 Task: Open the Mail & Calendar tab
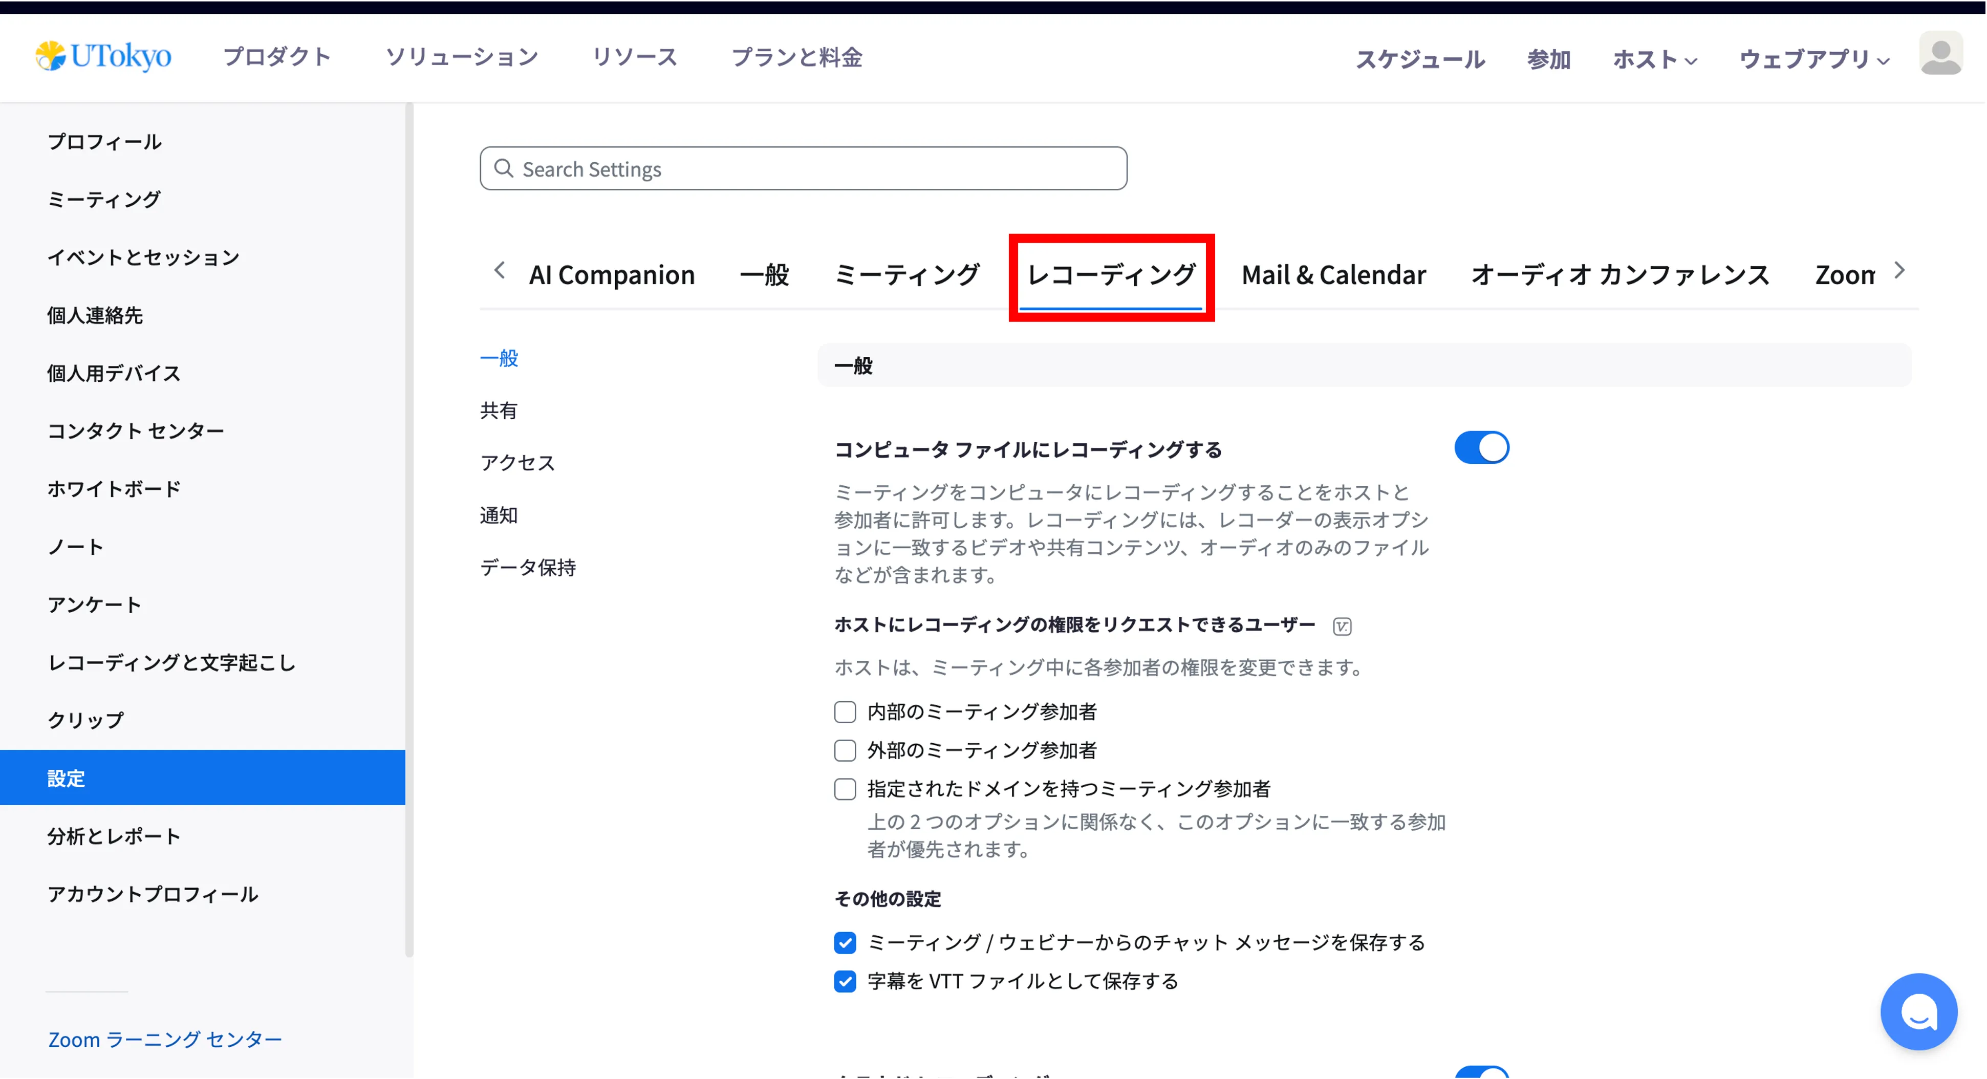point(1333,274)
